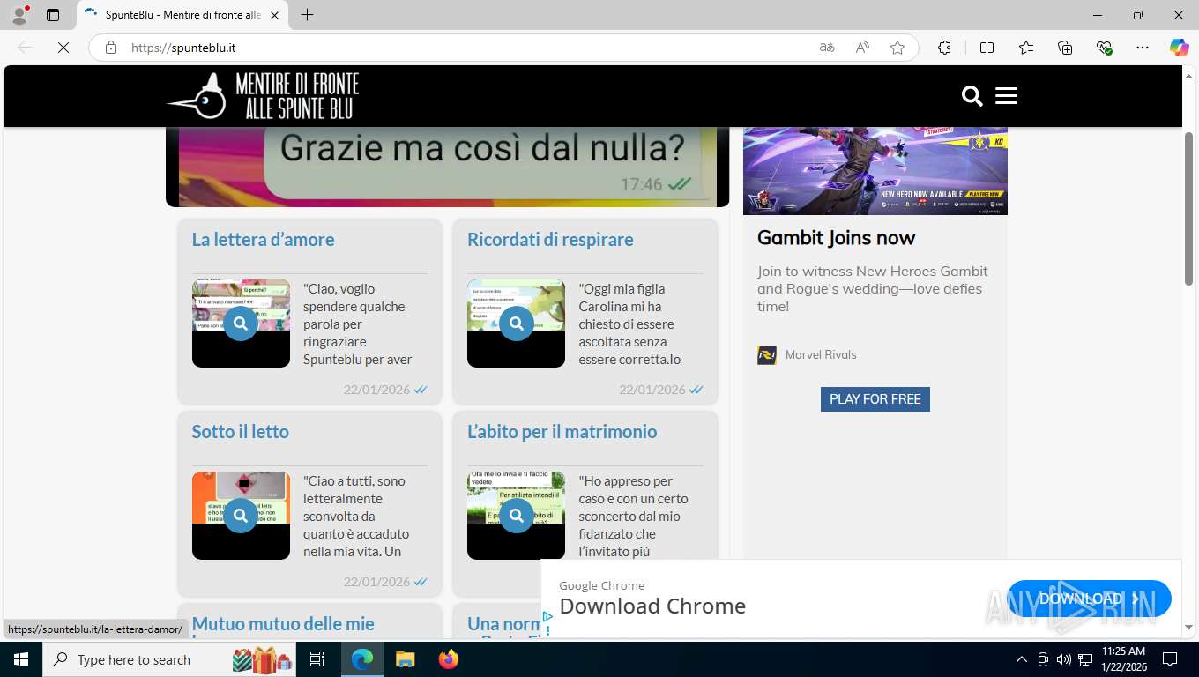1199x677 pixels.
Task: Open the Collections icon
Action: tap(1065, 48)
